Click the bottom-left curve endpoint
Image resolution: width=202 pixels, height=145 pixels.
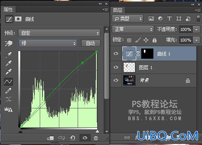point(21,127)
